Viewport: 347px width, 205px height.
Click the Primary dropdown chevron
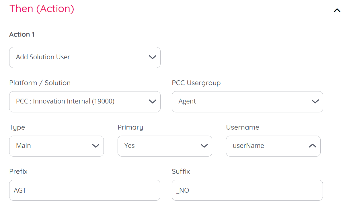point(204,146)
